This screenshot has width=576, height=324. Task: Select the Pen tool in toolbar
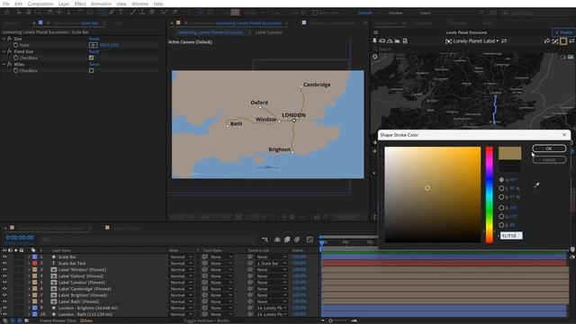click(x=111, y=13)
